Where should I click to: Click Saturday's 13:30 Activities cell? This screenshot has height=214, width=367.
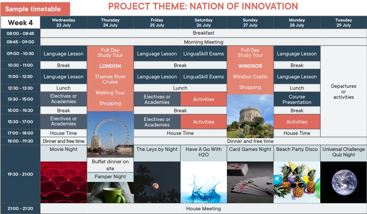204,99
